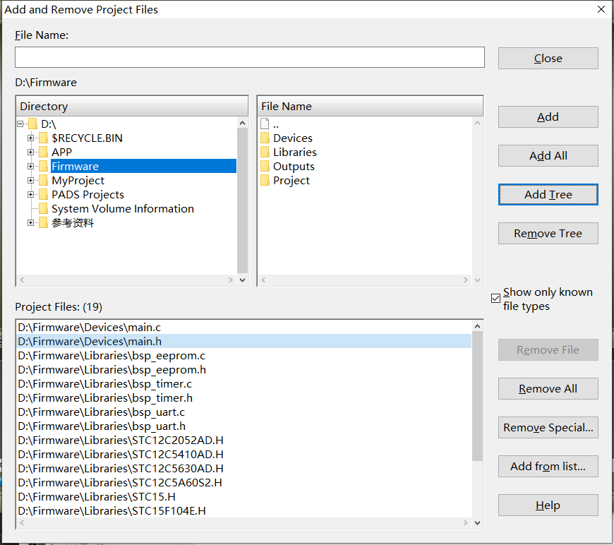Expand the MyProject folder node
This screenshot has width=614, height=545.
[x=30, y=180]
